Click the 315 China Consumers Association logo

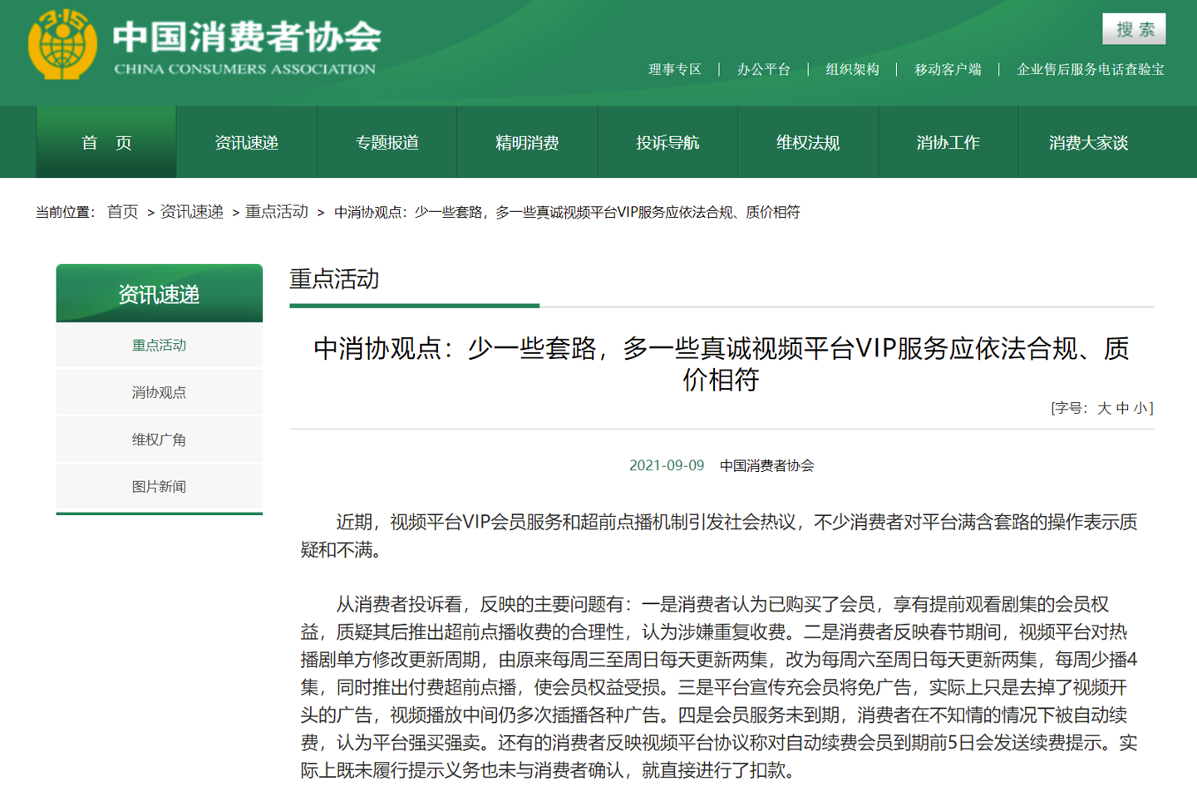(x=62, y=45)
